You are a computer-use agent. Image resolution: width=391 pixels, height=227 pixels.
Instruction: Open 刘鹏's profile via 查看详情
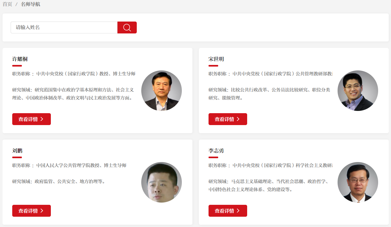point(31,211)
